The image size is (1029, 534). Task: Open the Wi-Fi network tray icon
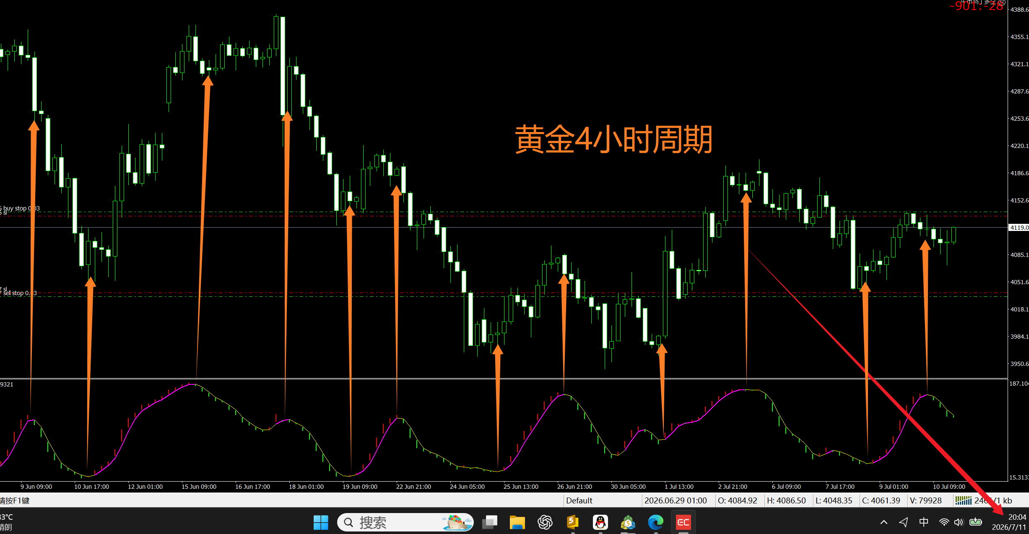(944, 522)
